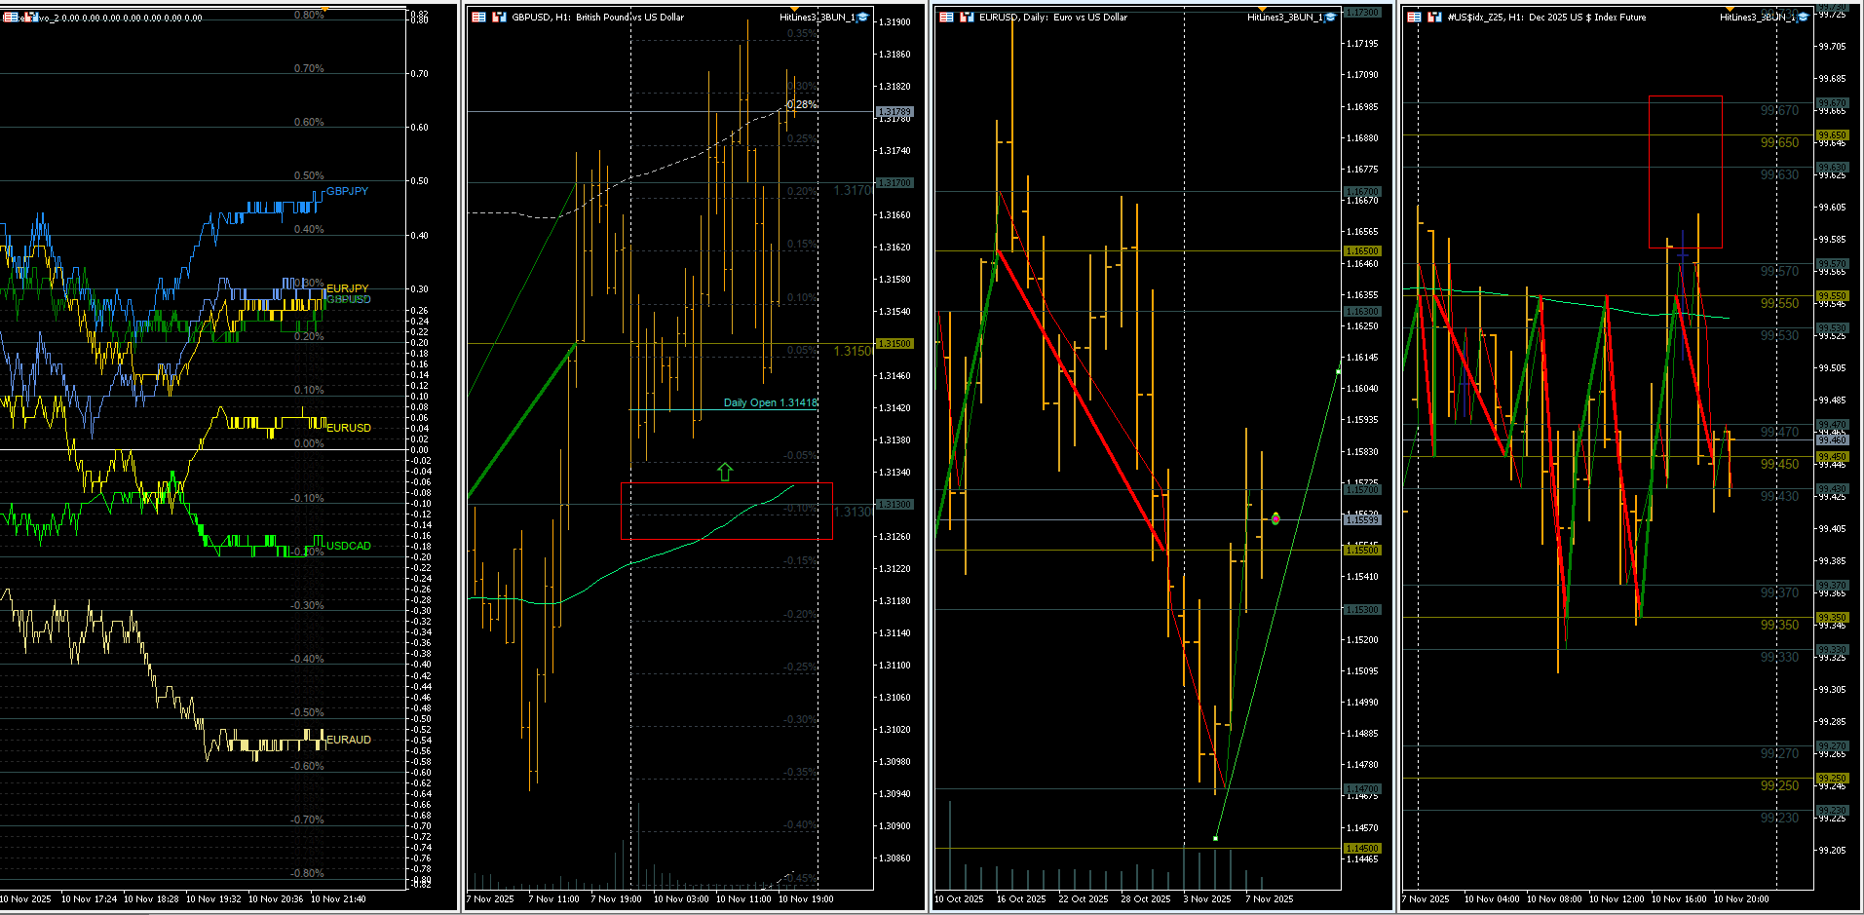Open One Click Trading panel on EURUSD chart
Viewport: 1864px width, 915px height.
click(946, 17)
